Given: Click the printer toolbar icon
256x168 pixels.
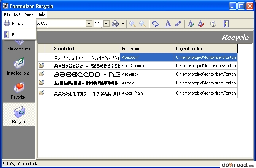Looking at the screenshot, I should pos(115,24).
